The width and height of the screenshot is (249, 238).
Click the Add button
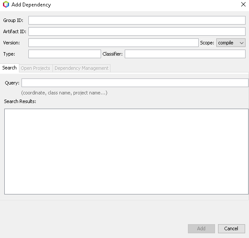[201, 229]
